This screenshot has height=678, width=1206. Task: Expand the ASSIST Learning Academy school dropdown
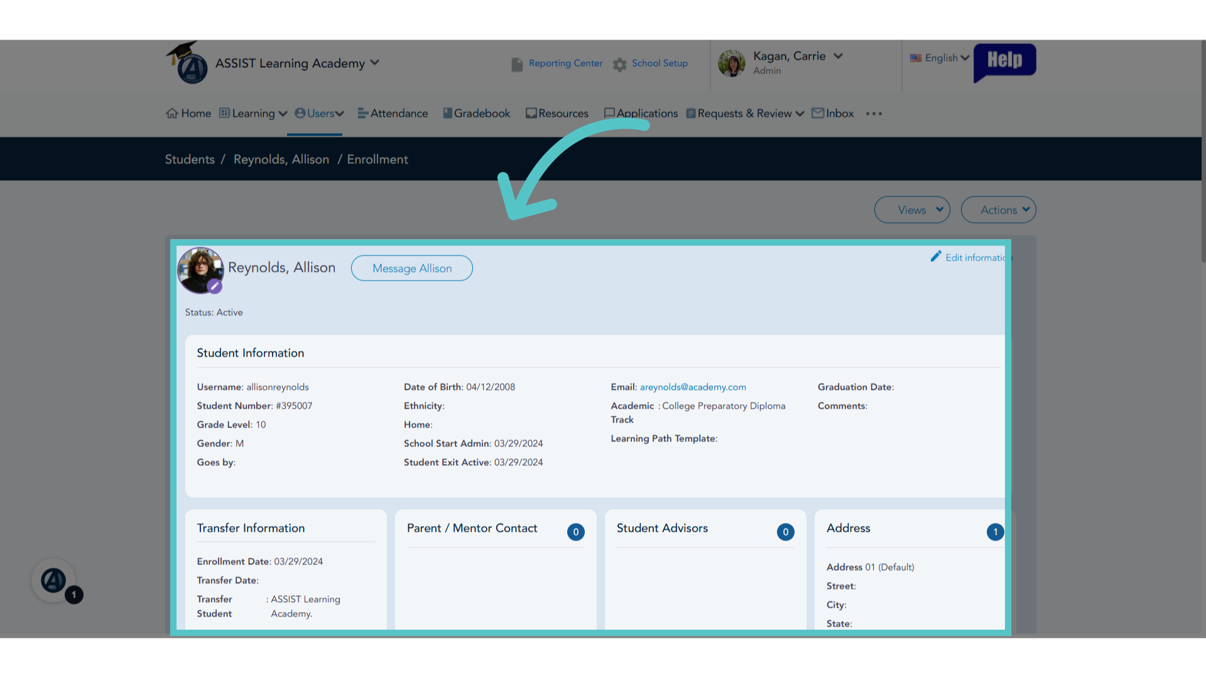pos(375,62)
